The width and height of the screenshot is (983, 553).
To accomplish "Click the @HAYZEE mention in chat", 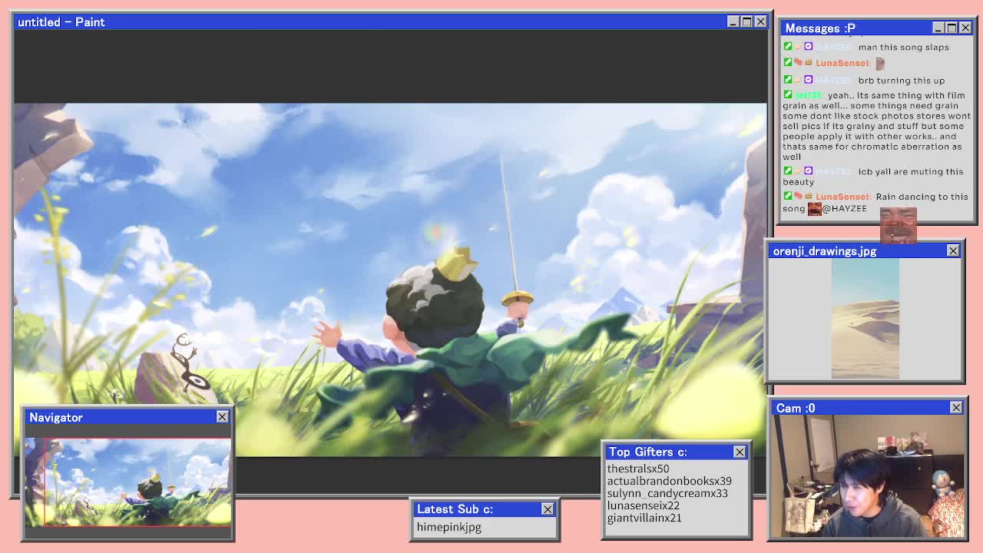I will 845,208.
